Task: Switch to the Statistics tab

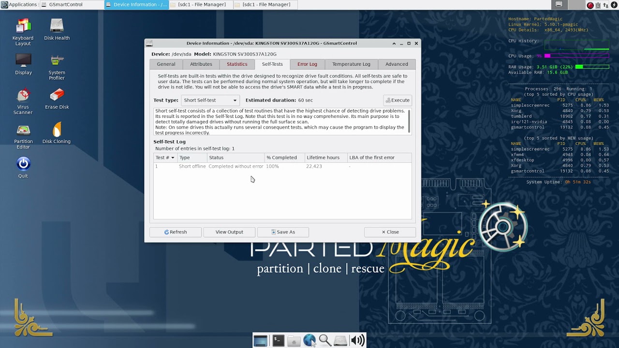Action: coord(237,64)
